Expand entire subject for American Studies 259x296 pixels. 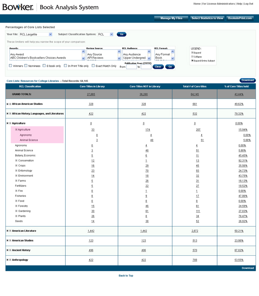(7, 240)
